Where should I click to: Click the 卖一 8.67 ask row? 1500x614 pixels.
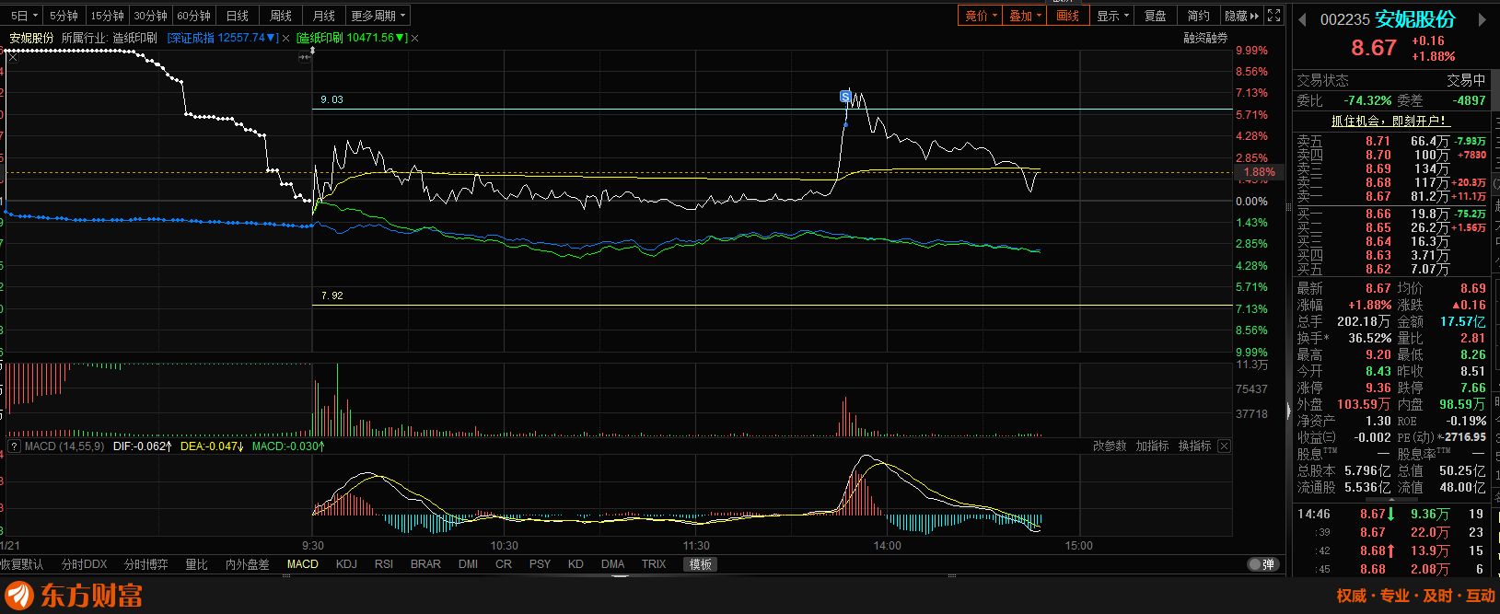point(1391,196)
